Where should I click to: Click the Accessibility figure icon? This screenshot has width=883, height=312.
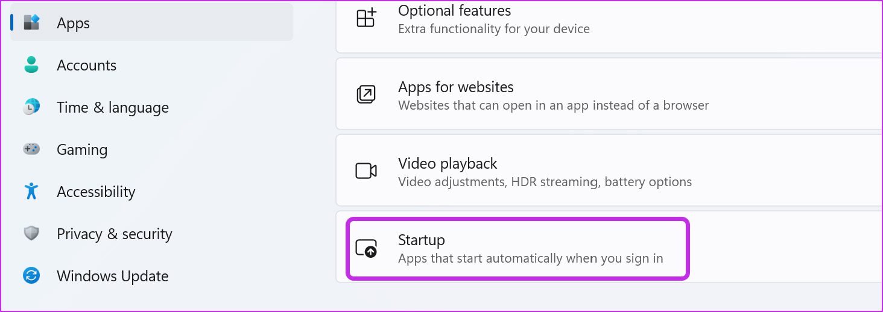31,192
